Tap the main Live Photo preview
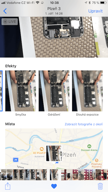Image resolution: width=108 pixels, height=192 pixels. pyautogui.click(x=54, y=37)
